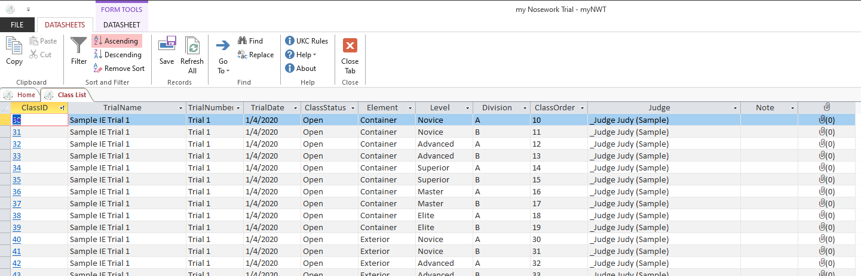Open the Element column filter arrow

[410, 108]
